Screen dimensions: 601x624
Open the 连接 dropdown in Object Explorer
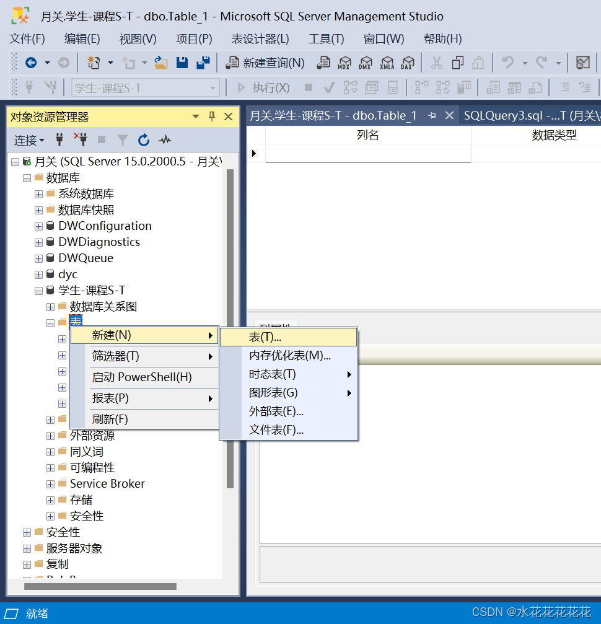click(x=29, y=140)
